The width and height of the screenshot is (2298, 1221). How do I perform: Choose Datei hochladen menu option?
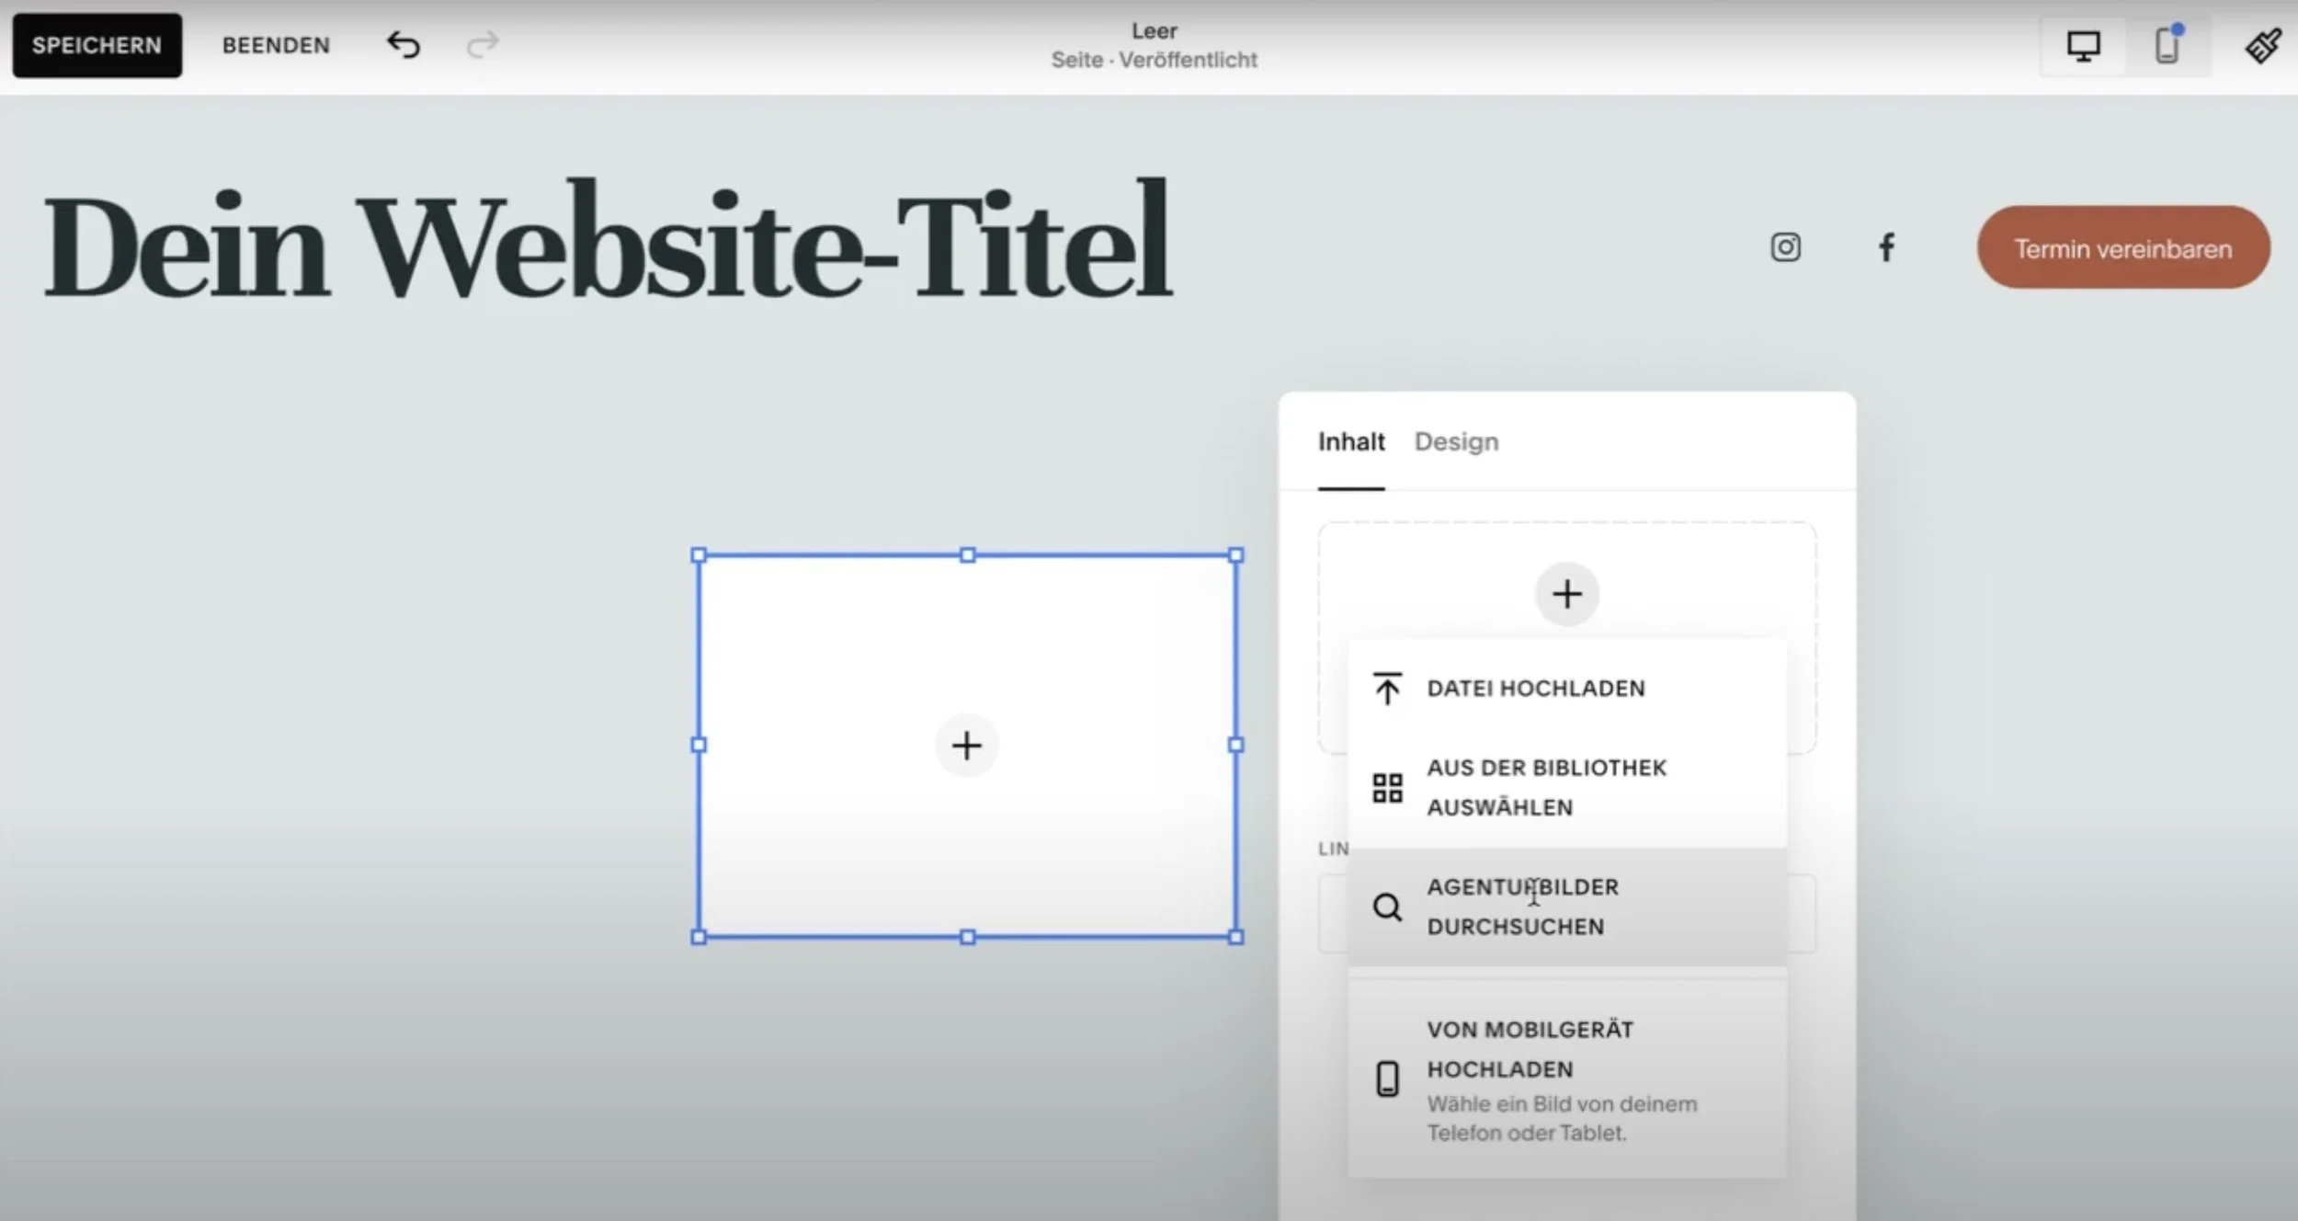tap(1535, 689)
